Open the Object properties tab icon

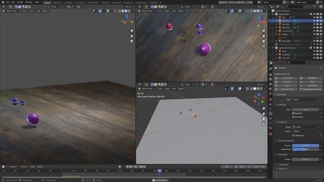(x=271, y=100)
